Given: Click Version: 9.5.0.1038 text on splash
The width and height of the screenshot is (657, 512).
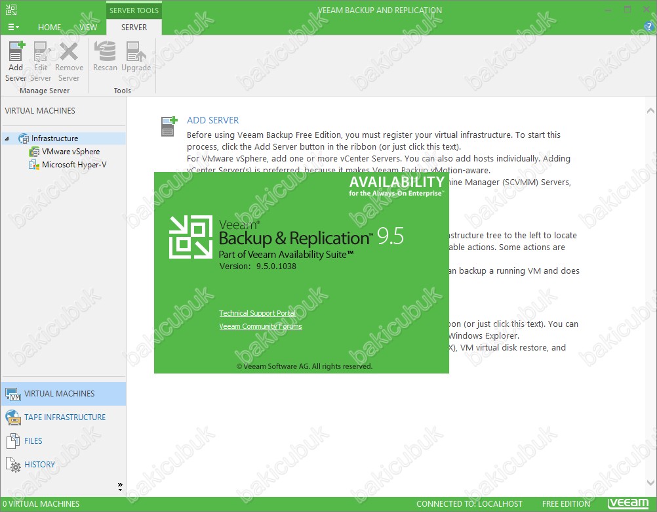Looking at the screenshot, I should [x=258, y=267].
